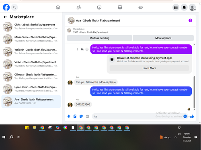Open the apps grid menu
The width and height of the screenshot is (201, 150).
coord(176,7)
